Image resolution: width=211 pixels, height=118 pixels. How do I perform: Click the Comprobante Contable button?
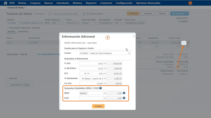(x=20, y=85)
